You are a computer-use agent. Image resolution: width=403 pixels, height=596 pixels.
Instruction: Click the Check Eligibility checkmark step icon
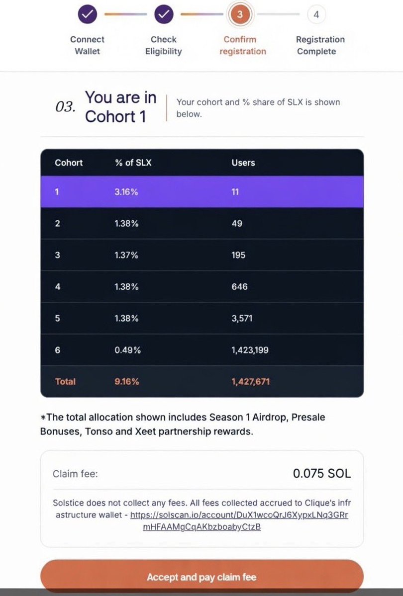(x=163, y=14)
